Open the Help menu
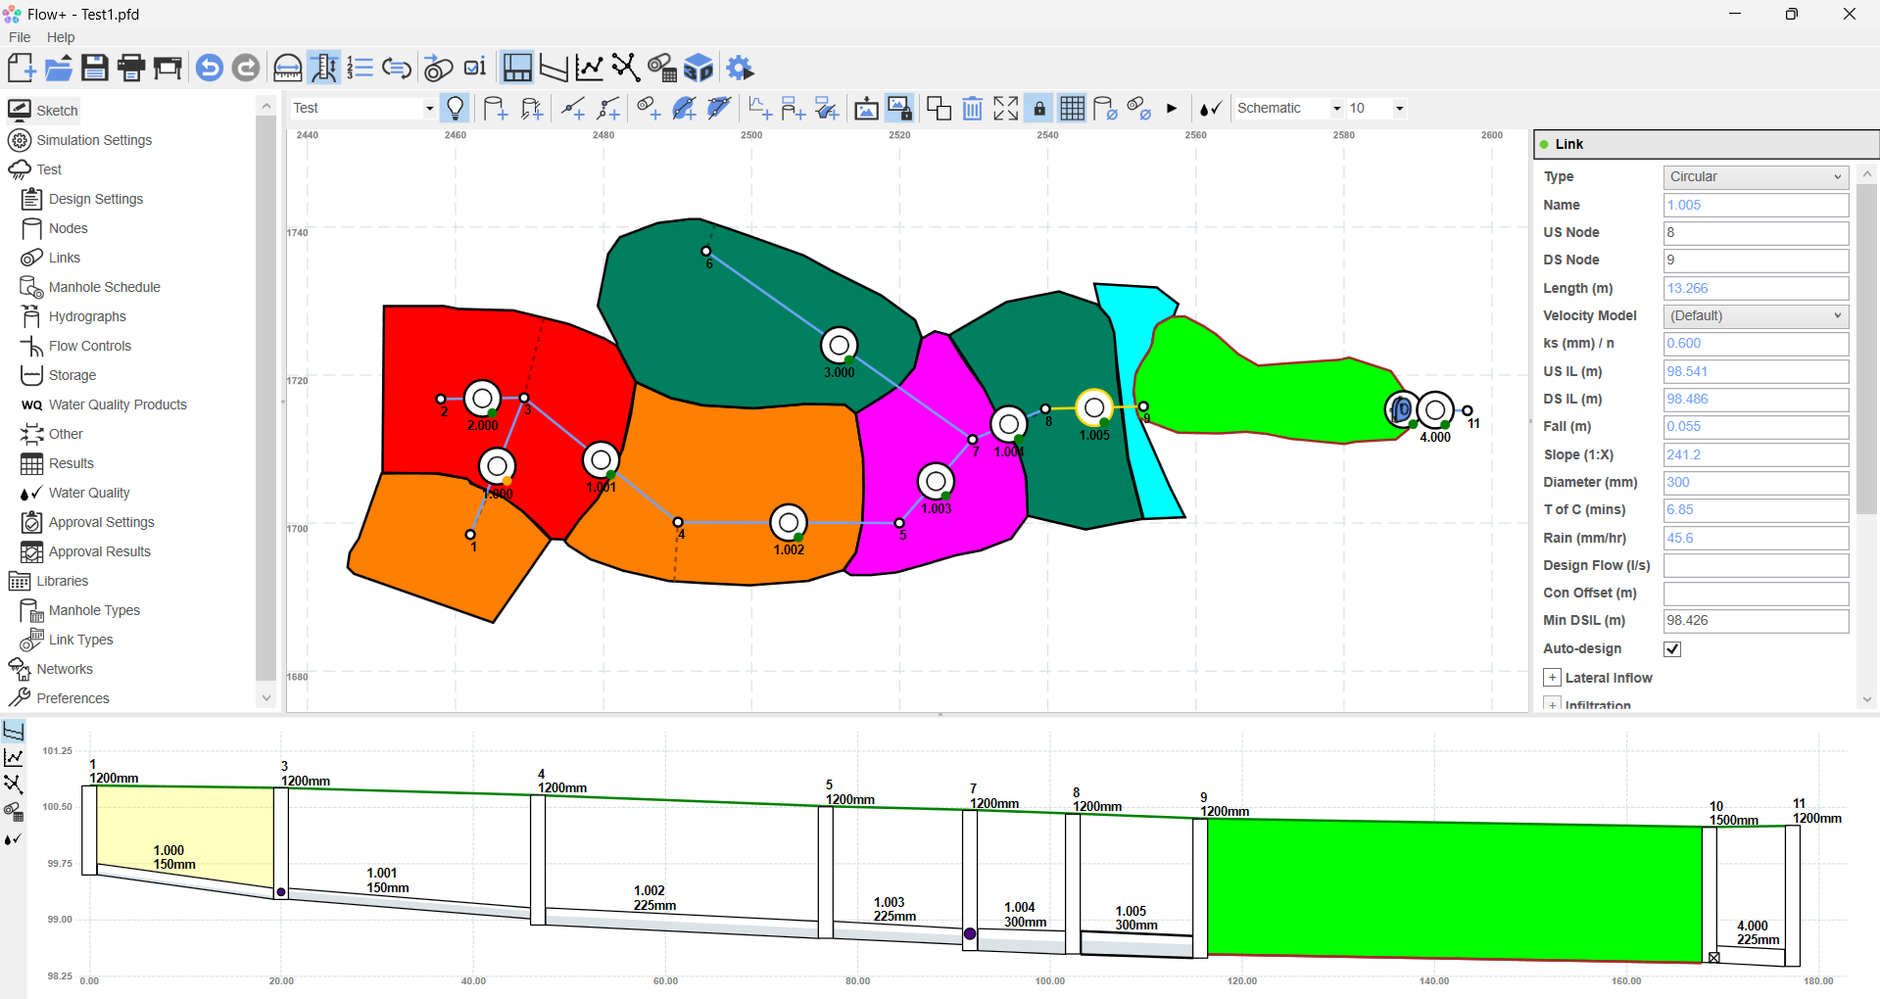The image size is (1880, 999). (x=61, y=37)
